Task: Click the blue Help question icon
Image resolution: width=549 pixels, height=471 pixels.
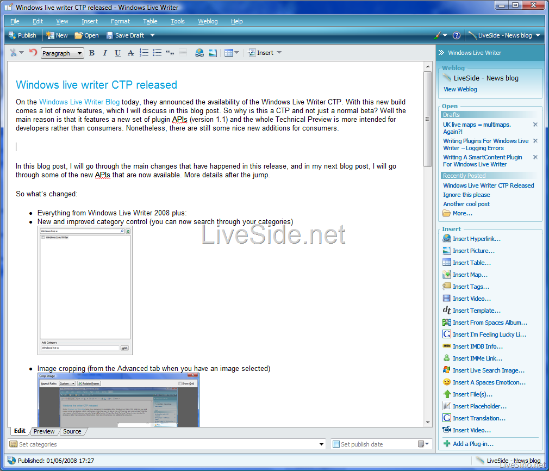Action: coord(456,35)
